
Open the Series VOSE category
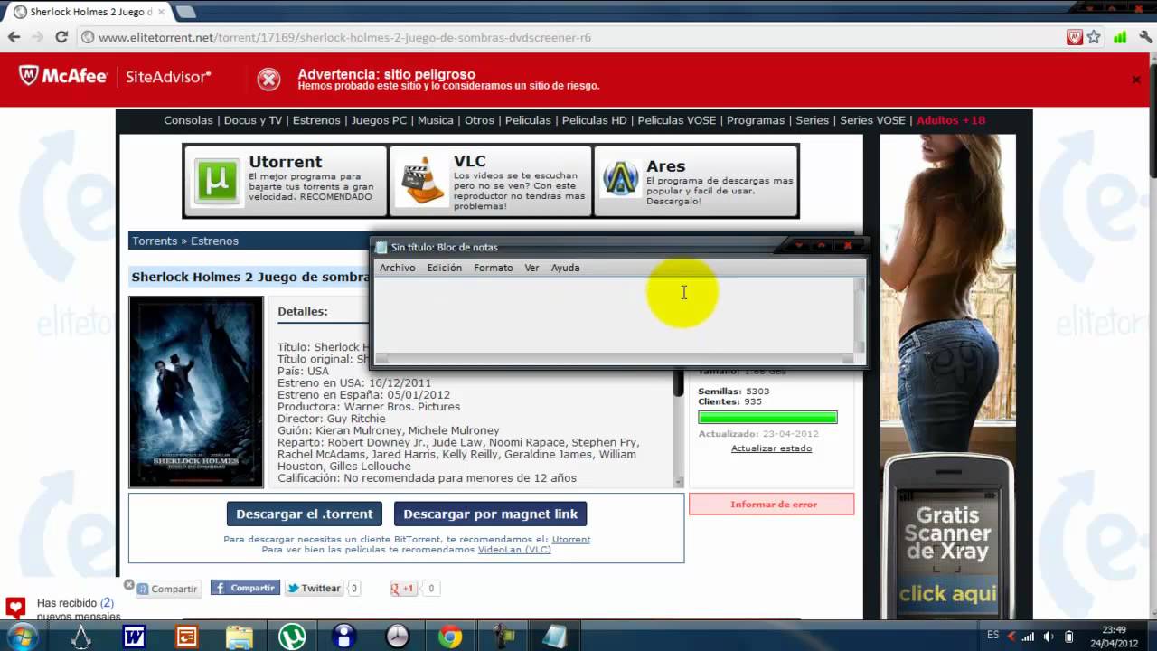(872, 120)
